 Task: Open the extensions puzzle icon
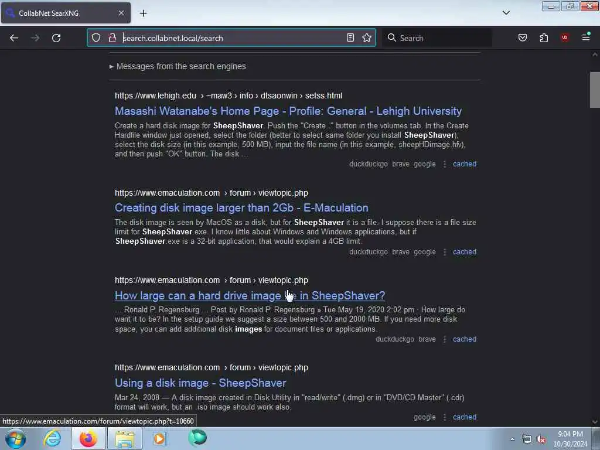[544, 37]
